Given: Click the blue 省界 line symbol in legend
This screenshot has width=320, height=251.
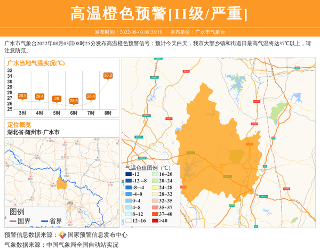Looking at the screenshot, I should [44, 221].
